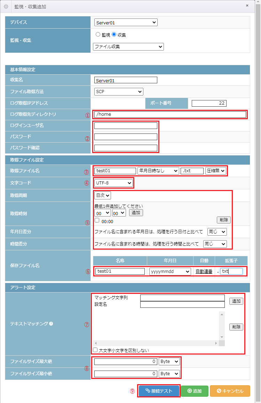
Task: Click the 接続テスト button
Action: (159, 391)
